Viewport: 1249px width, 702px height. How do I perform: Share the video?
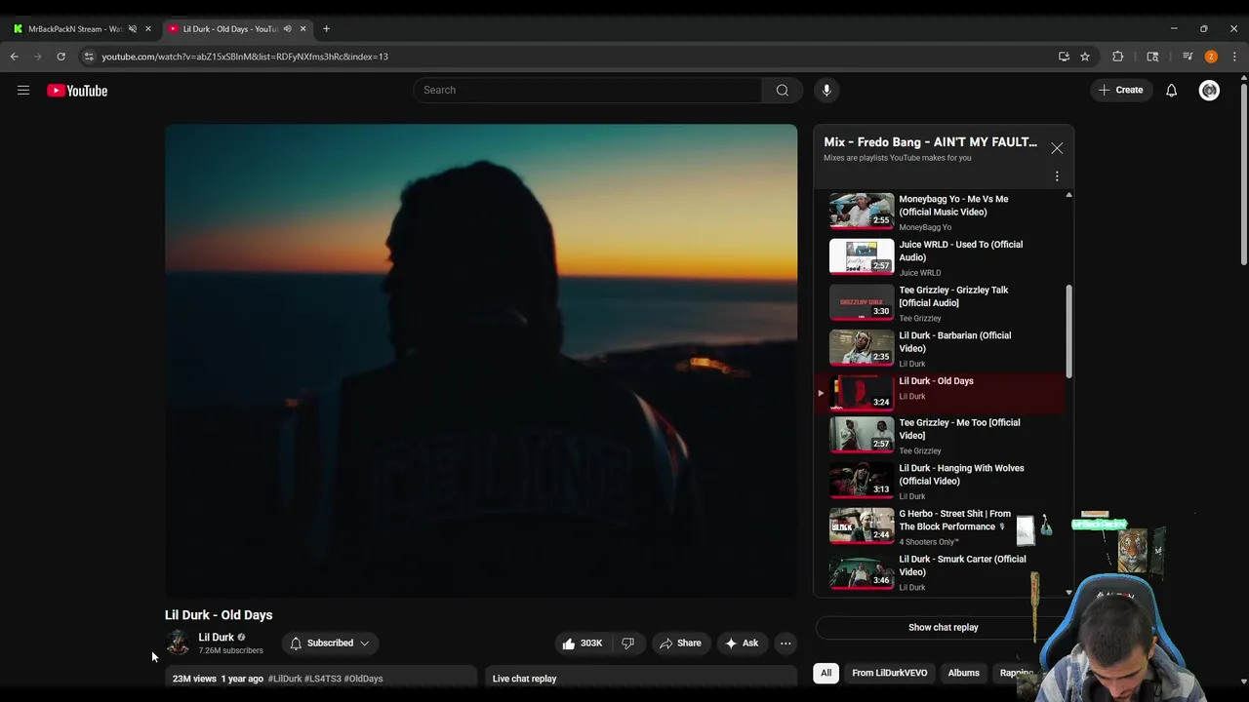[680, 643]
